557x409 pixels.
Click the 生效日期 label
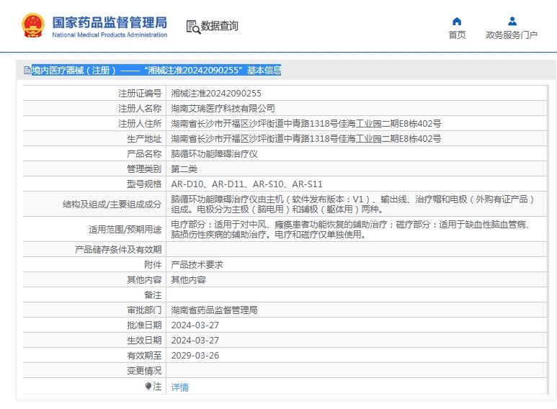144,341
